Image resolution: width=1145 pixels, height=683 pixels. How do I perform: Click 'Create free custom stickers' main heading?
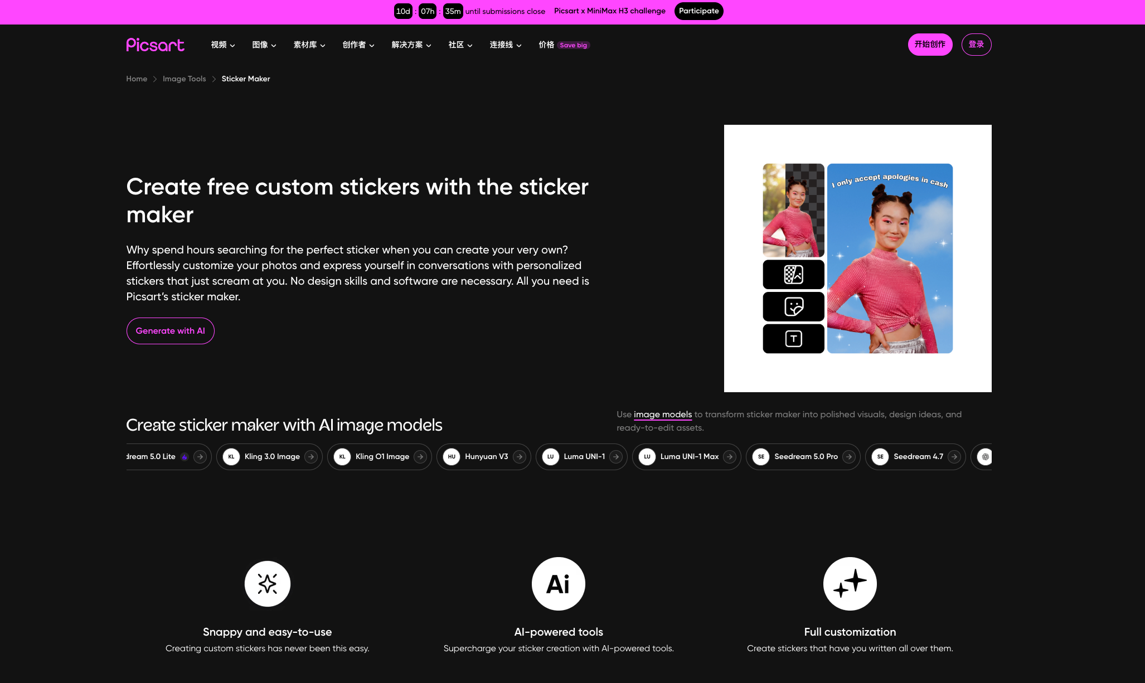357,201
